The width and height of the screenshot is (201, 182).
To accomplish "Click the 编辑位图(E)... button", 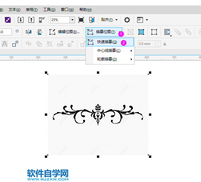I will (x=64, y=32).
